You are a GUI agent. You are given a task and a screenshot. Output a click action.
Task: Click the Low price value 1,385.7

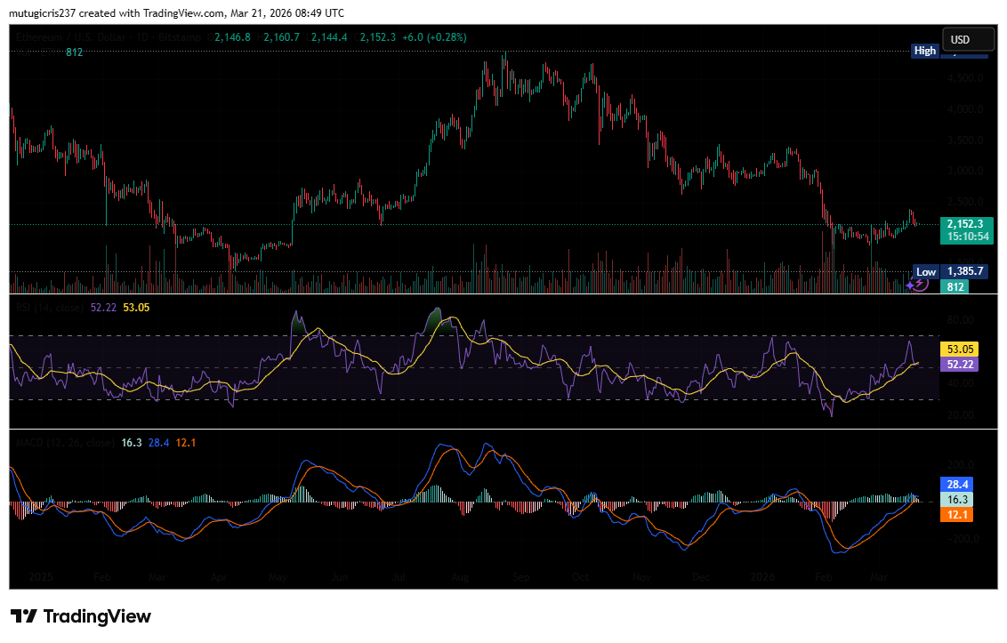965,271
